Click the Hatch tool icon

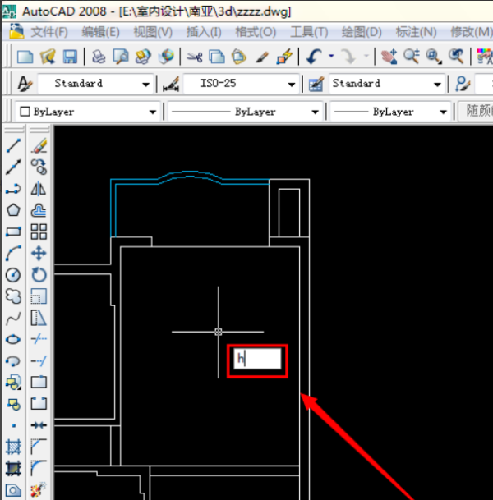tap(13, 447)
